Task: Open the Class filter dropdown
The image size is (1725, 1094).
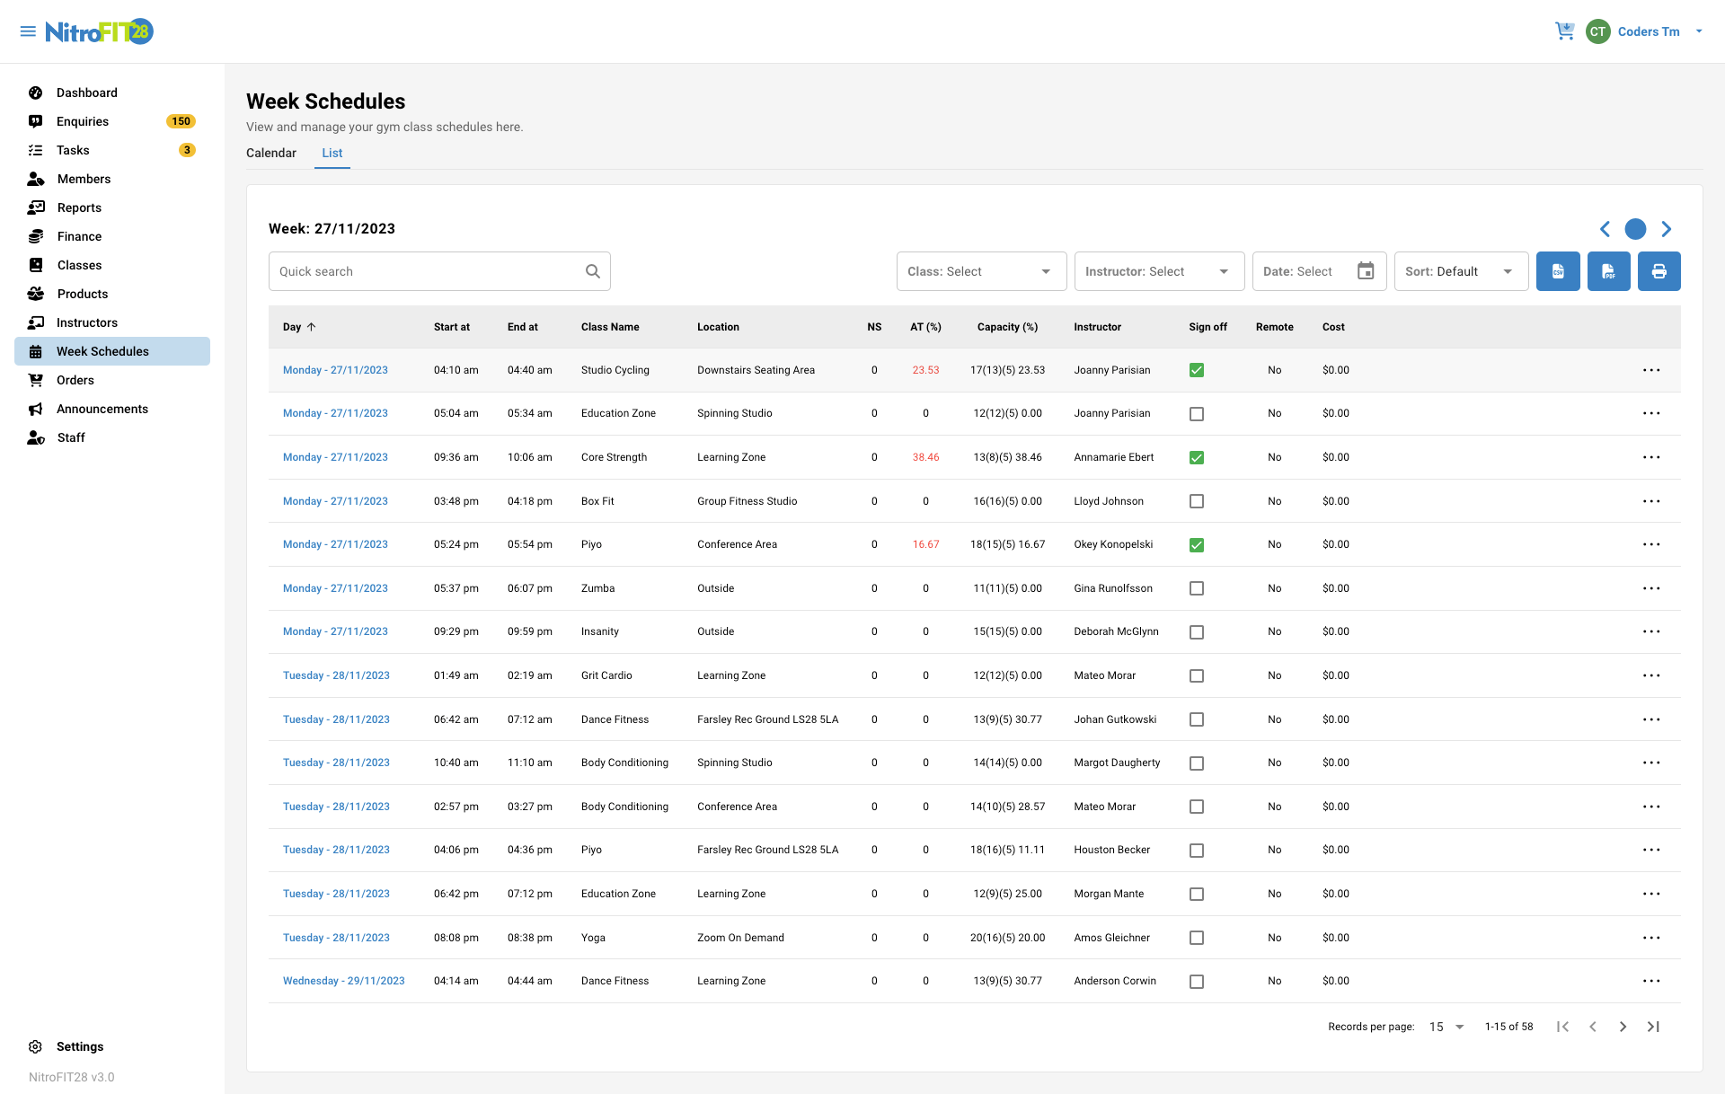Action: pyautogui.click(x=981, y=270)
